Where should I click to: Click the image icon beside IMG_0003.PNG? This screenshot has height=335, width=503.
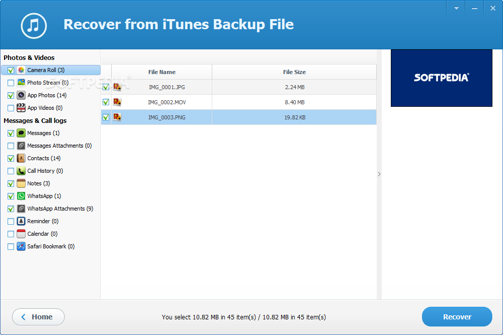tap(117, 117)
